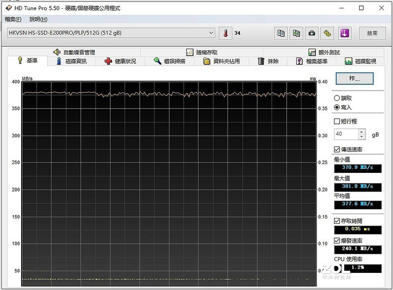Open the 抹除 erase function
Screen dimensions: 393x290
pos(269,61)
